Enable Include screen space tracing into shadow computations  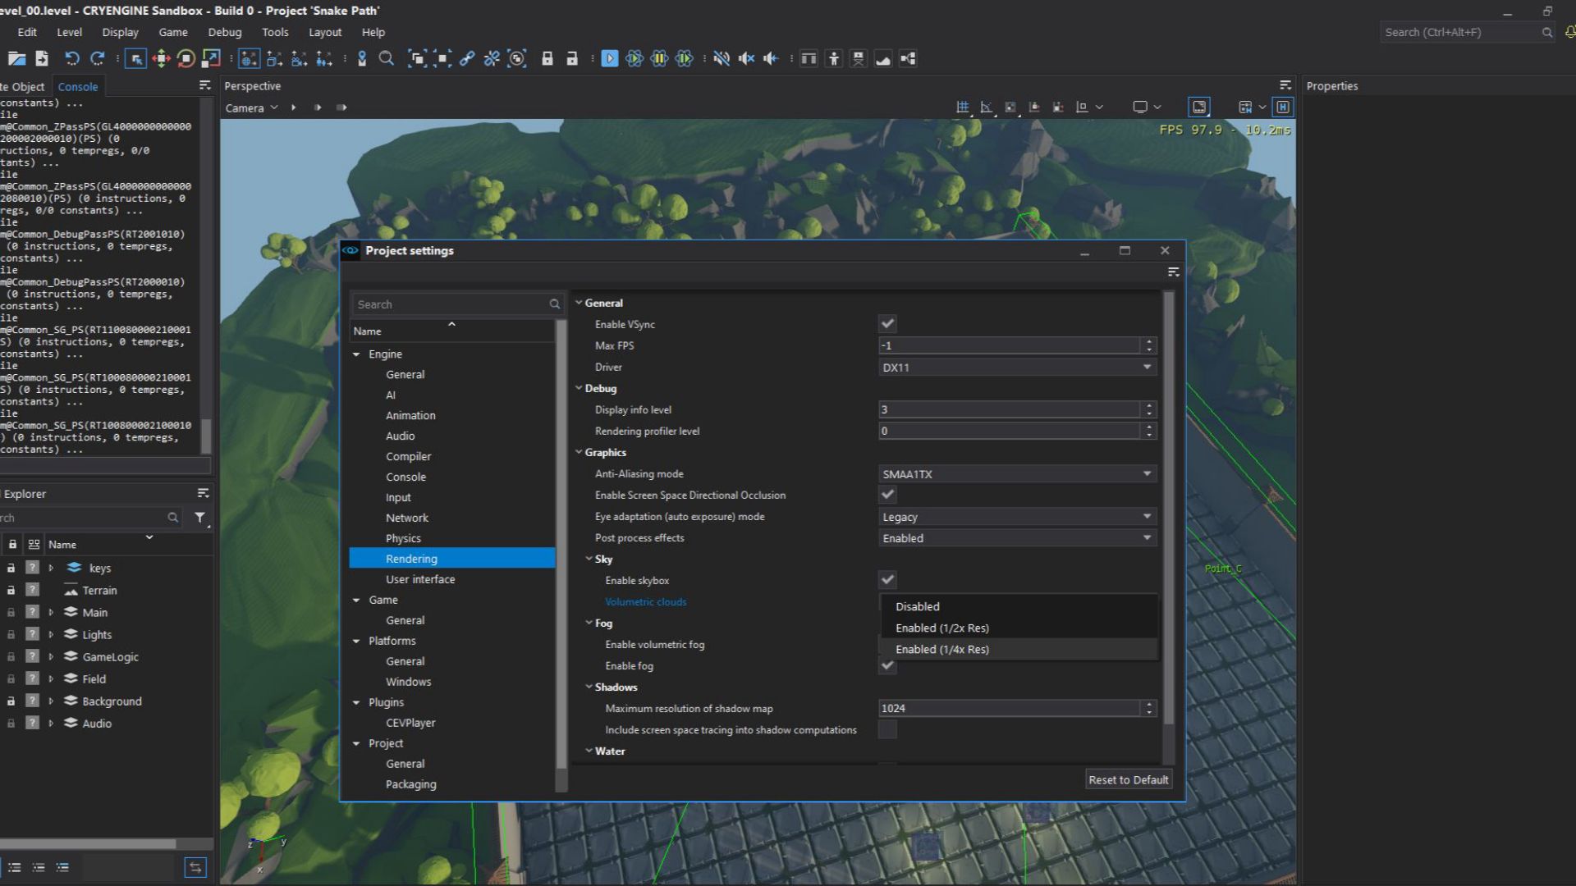coord(887,729)
